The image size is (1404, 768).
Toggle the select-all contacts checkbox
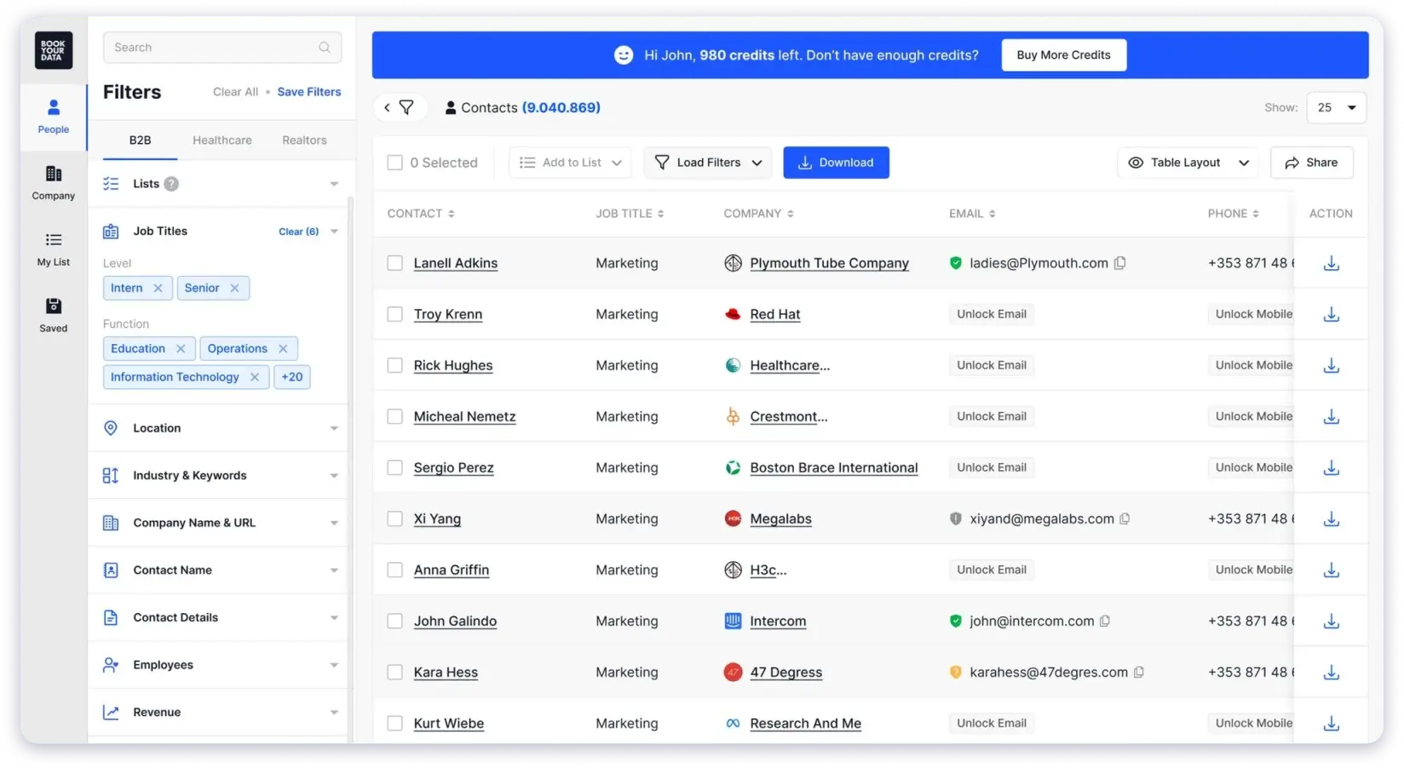point(394,163)
